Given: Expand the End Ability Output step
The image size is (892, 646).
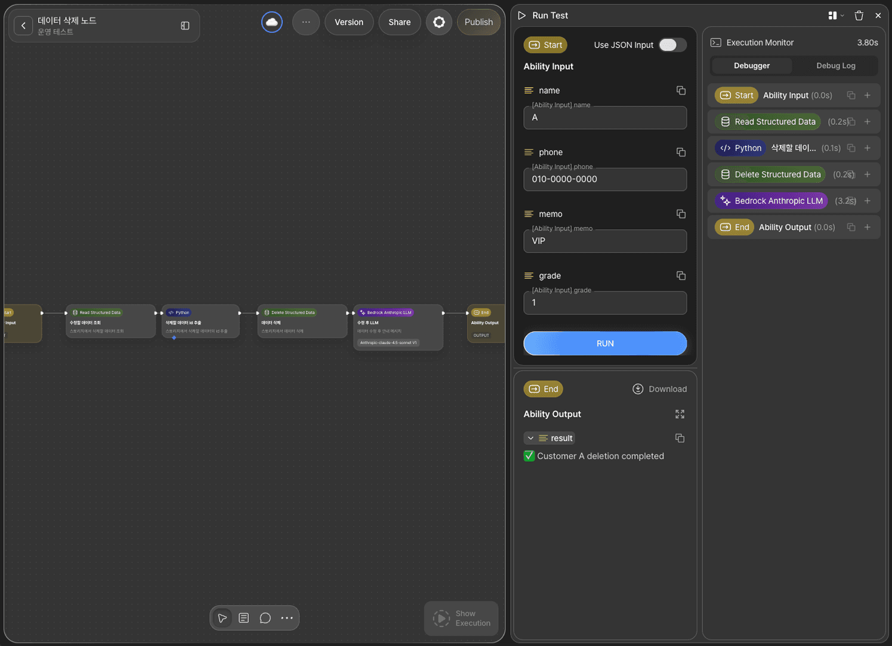Looking at the screenshot, I should click(868, 227).
